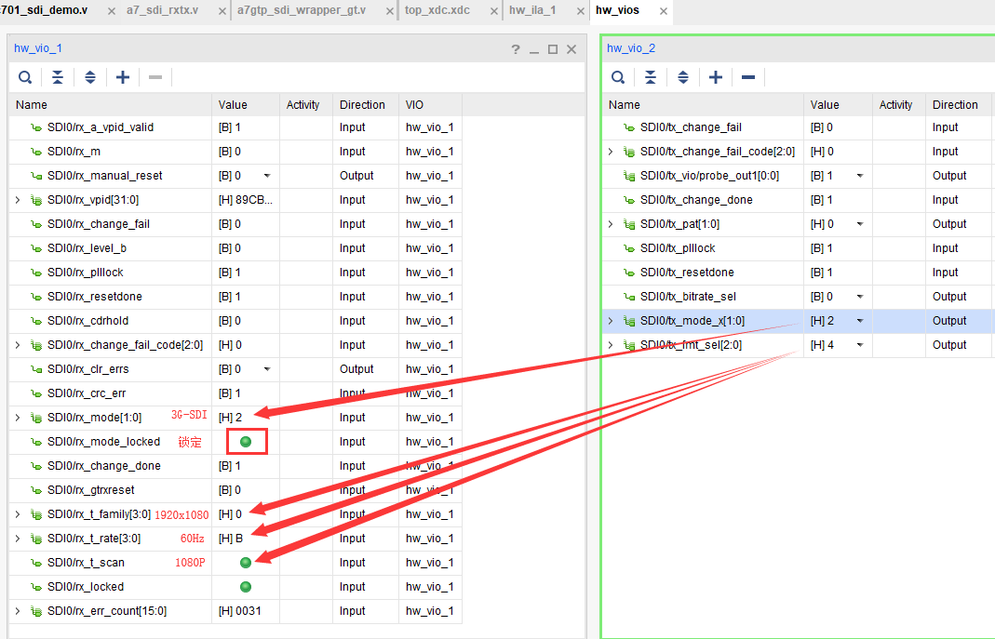
Task: Click the green LED for rx_mode_locked
Action: [246, 442]
